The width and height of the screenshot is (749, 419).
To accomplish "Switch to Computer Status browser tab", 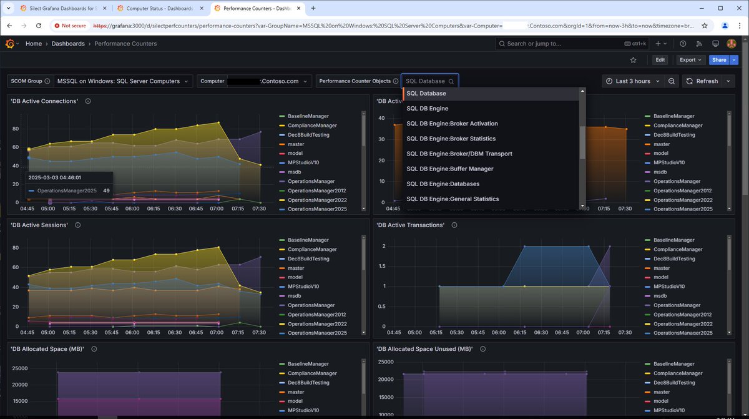I will 160,9.
